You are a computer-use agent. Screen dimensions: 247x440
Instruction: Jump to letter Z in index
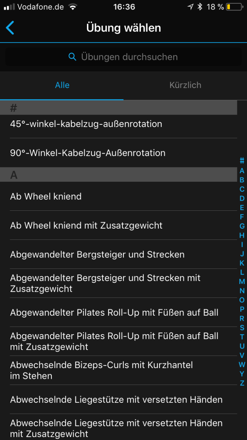[x=242, y=383]
